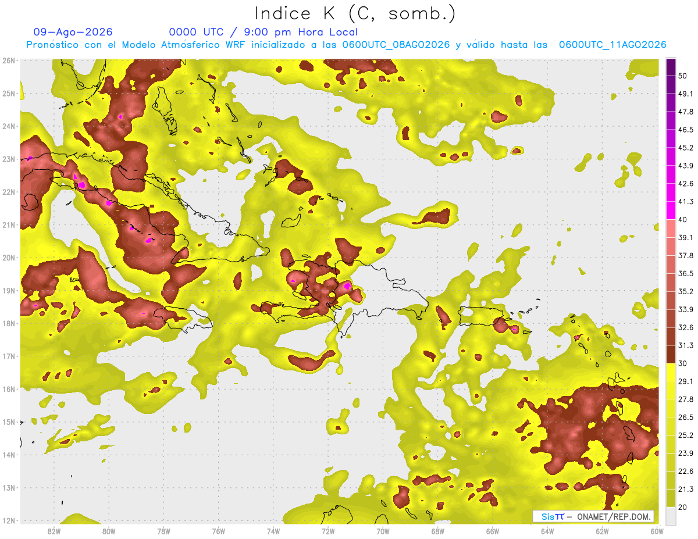The width and height of the screenshot is (698, 539).
Task: Select the colorbar value 33.9
Action: click(x=686, y=309)
